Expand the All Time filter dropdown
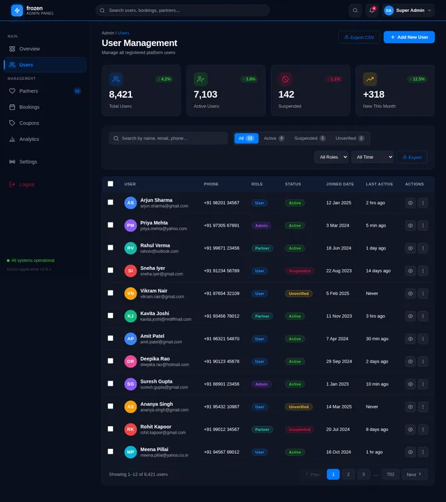Screen dimensions: 446x502 (x=372, y=158)
